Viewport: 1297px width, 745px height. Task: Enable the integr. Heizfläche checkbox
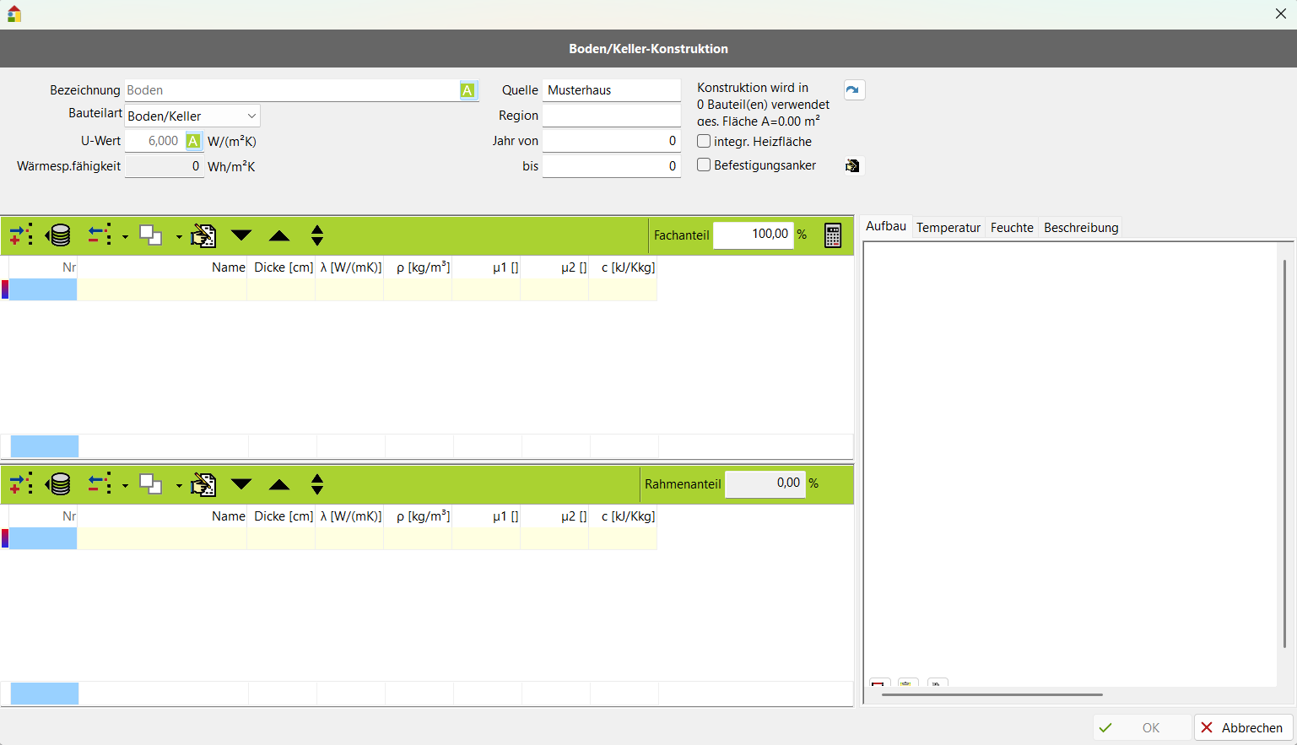click(704, 141)
